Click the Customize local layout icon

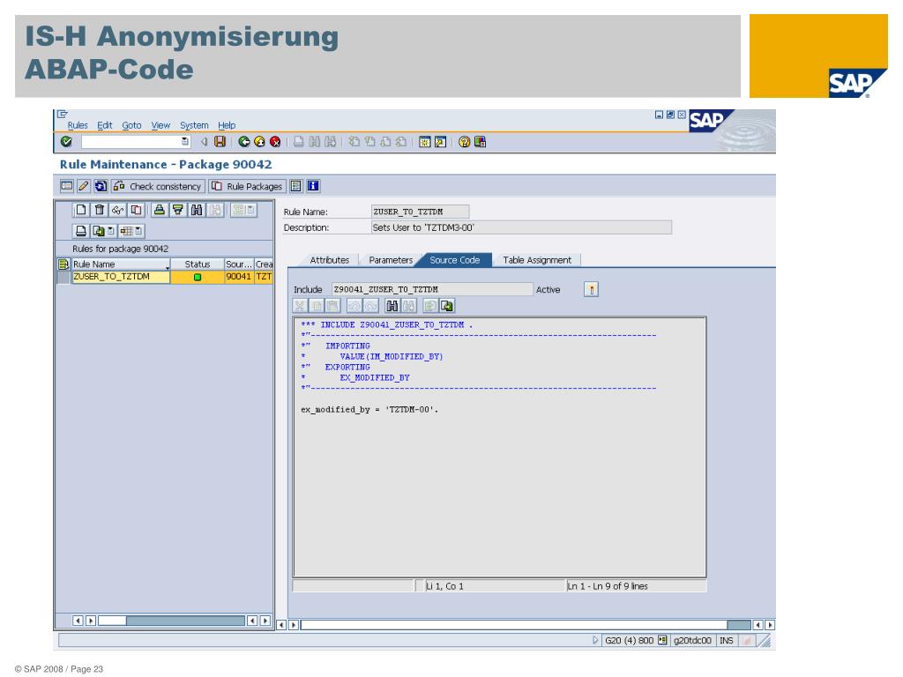[480, 142]
